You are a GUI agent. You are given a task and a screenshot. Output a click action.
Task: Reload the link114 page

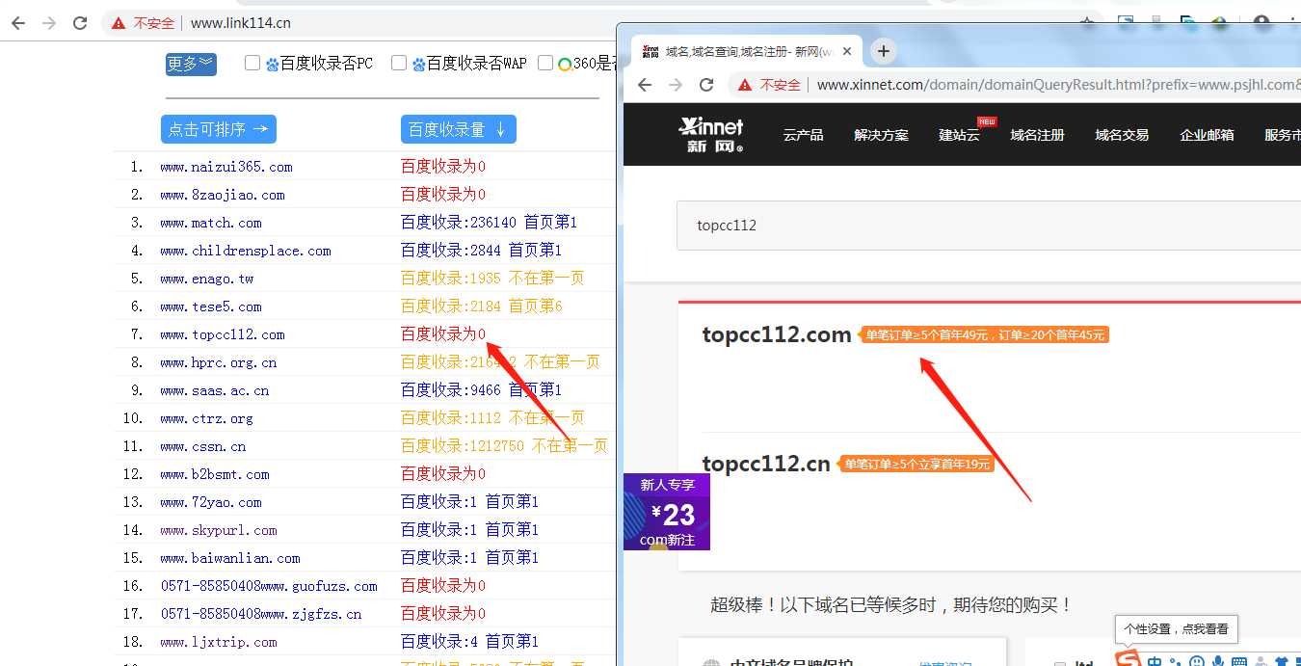click(81, 23)
